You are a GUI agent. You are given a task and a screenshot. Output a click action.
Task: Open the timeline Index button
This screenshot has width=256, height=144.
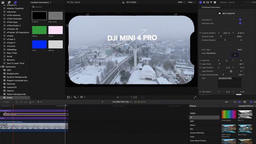click(7, 102)
